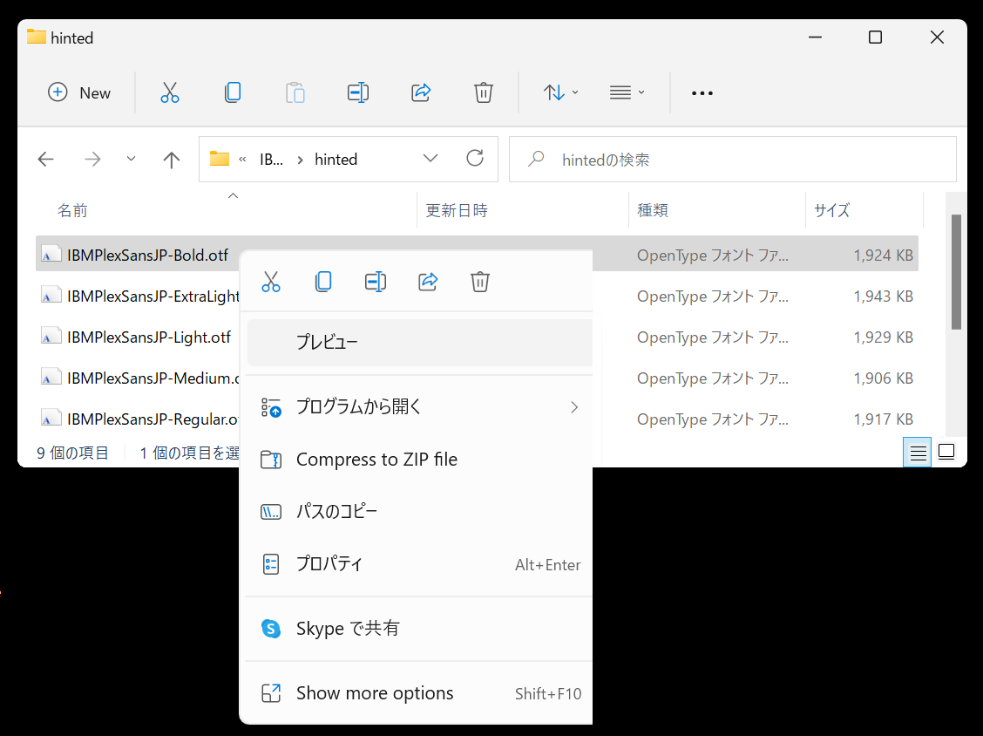Click Show more options entry
Viewport: 983px width, 736px height.
(420, 692)
